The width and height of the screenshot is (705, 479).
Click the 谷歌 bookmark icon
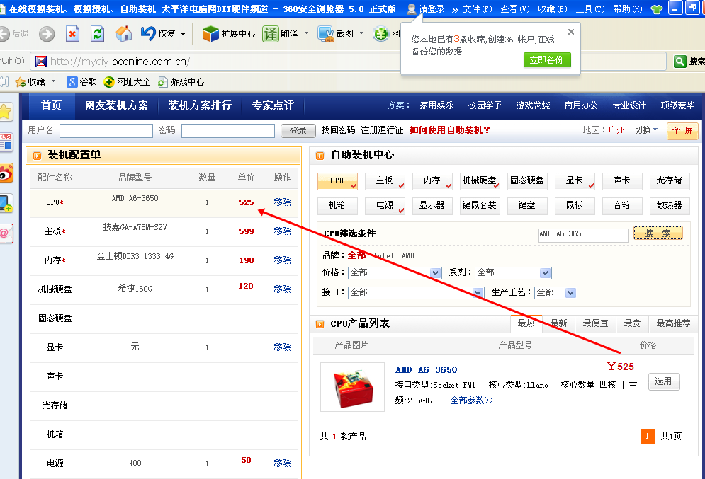[72, 82]
